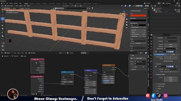Select the Select Box tool icon
181x101 pixels.
point(3,12)
